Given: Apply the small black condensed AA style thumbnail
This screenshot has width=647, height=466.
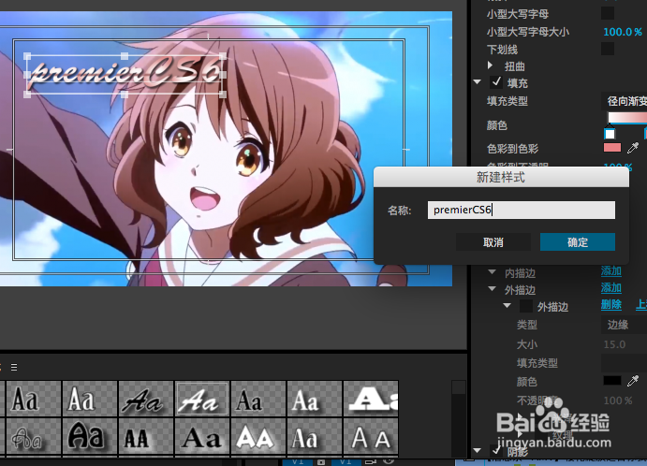Looking at the screenshot, I should click(x=146, y=436).
